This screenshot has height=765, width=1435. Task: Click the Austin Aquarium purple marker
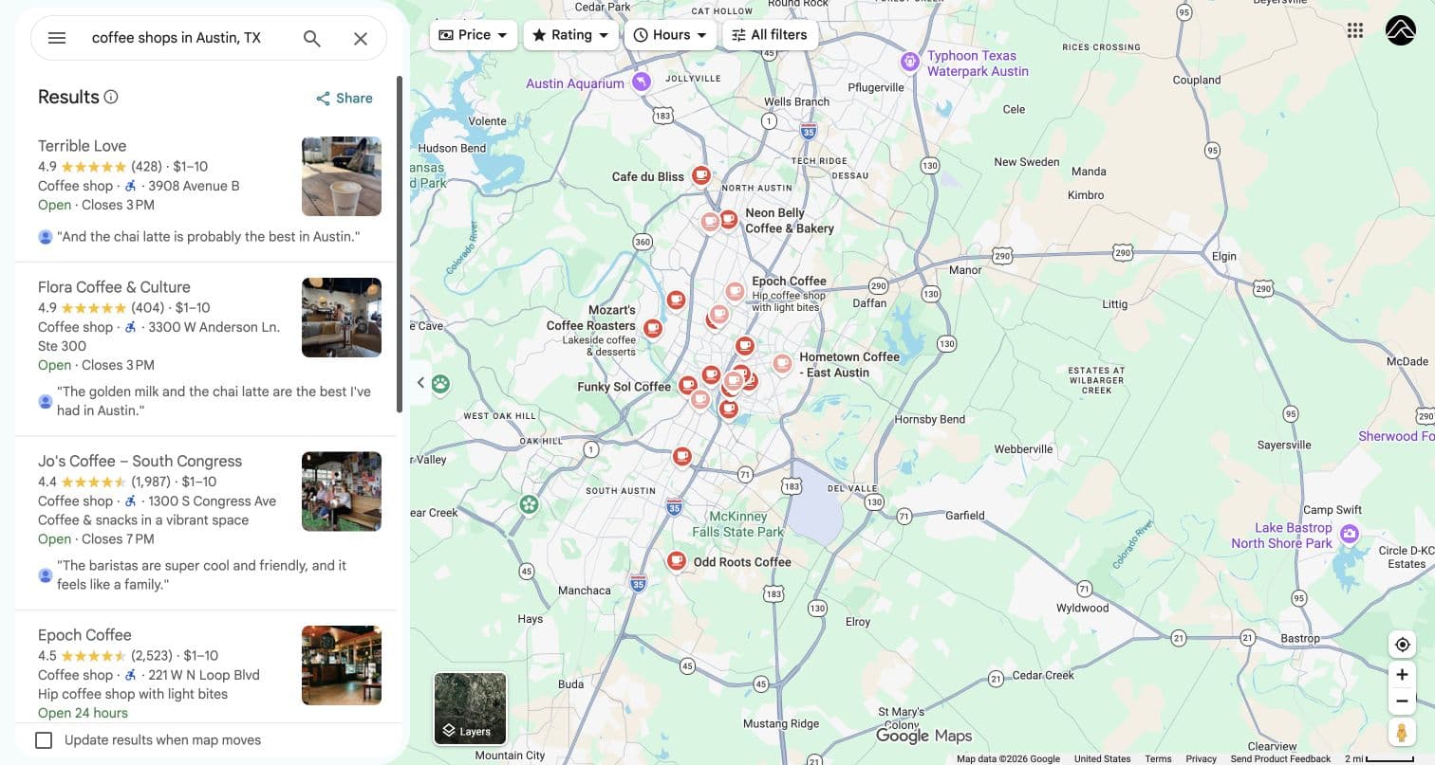click(642, 82)
